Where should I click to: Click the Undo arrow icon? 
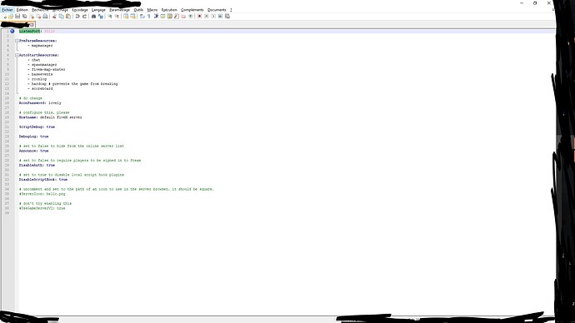77,16
